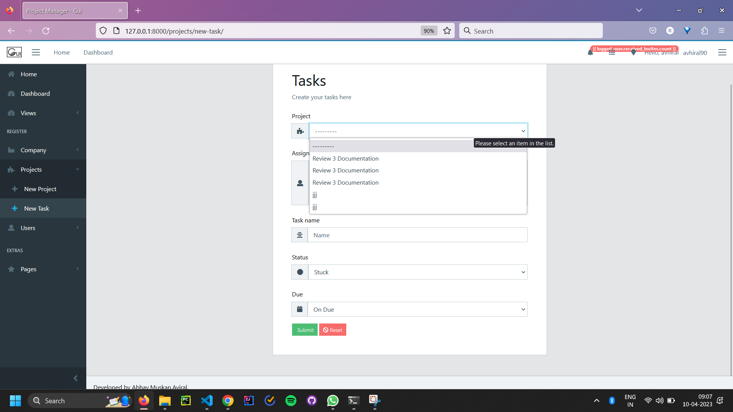Expand the On Due dropdown
This screenshot has height=412, width=733.
click(418, 309)
